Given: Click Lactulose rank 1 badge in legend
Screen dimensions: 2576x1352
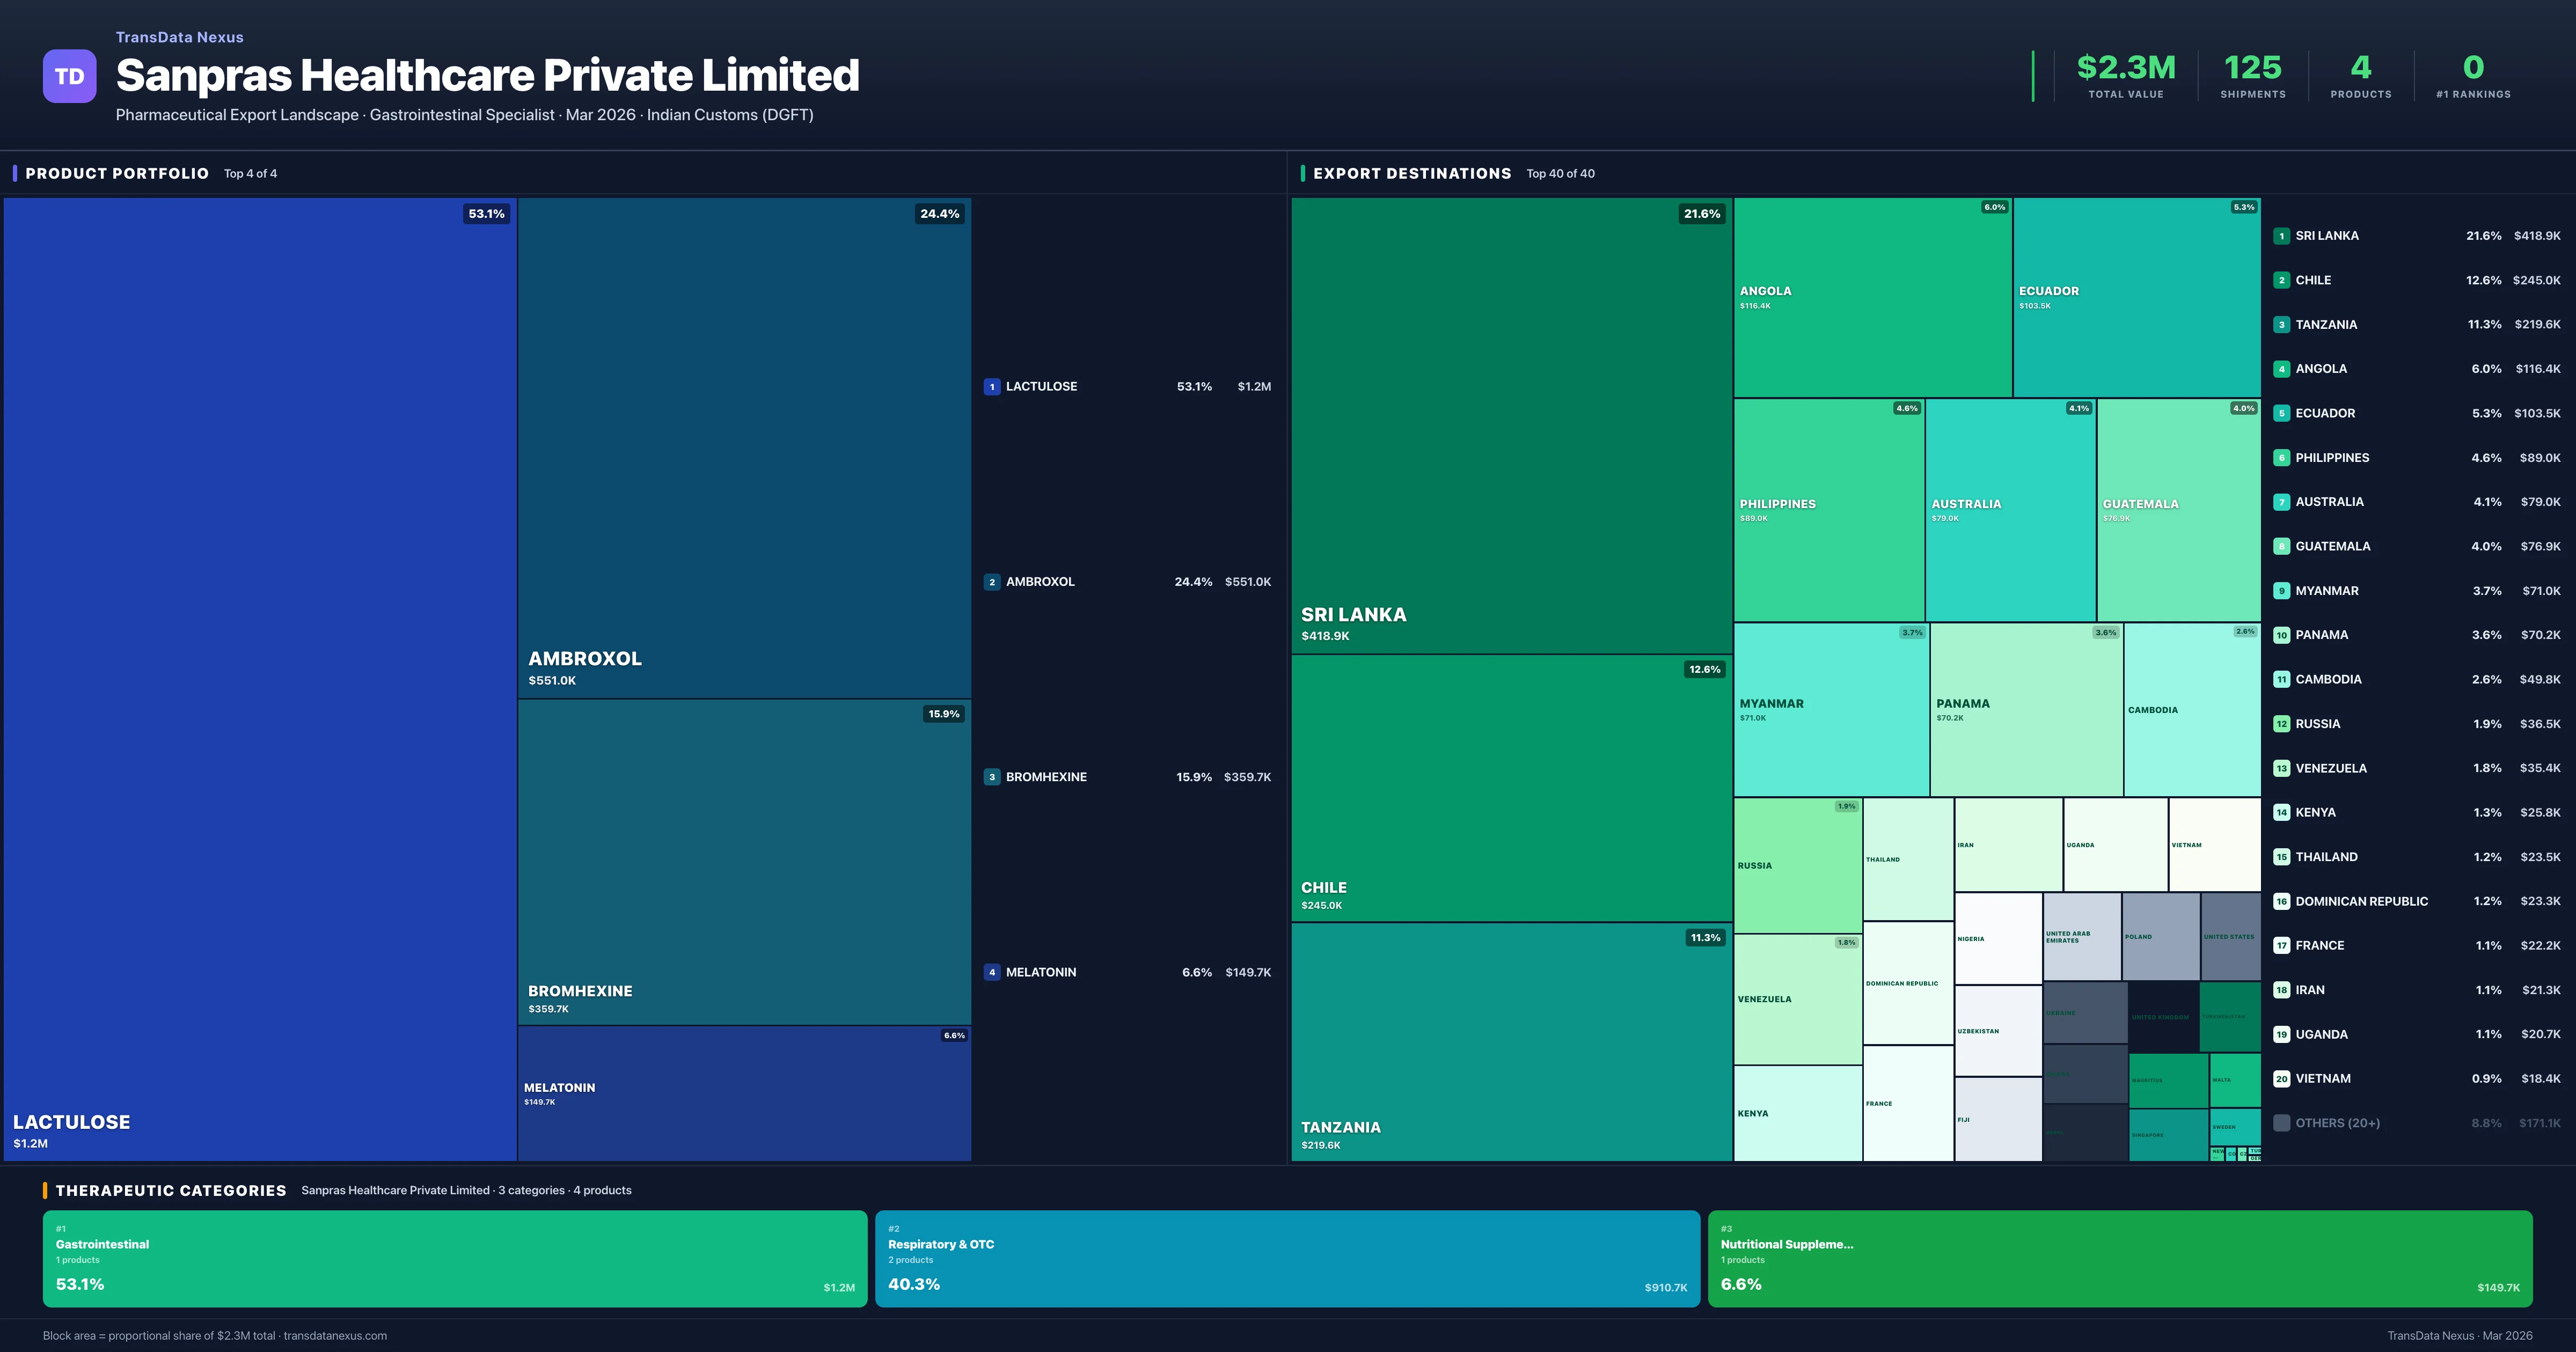Looking at the screenshot, I should coord(991,387).
